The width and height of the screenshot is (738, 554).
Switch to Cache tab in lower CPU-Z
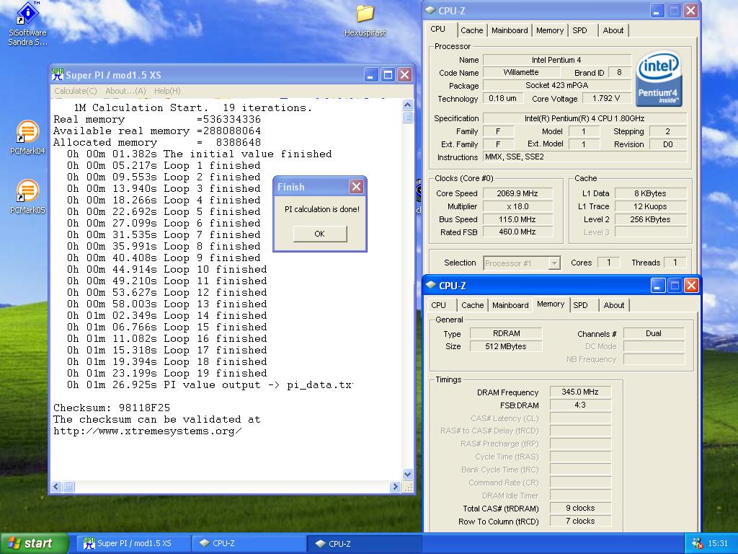point(473,305)
